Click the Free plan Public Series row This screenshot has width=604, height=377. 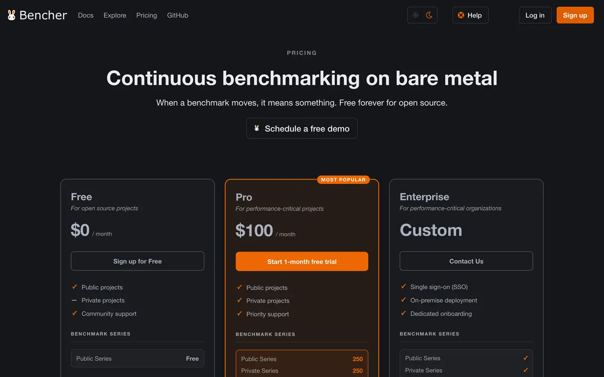[137, 359]
